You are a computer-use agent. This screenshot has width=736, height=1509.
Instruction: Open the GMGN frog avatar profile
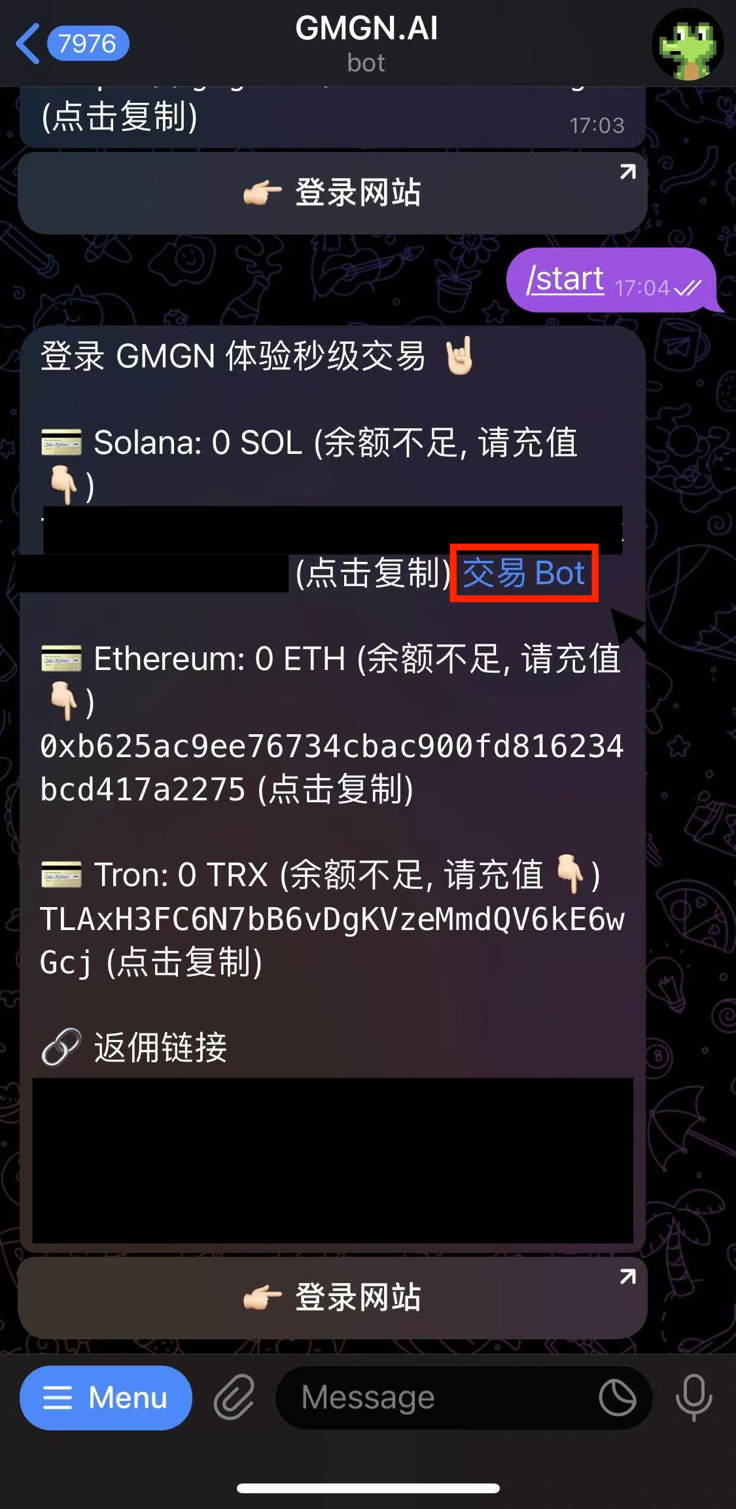pos(688,44)
